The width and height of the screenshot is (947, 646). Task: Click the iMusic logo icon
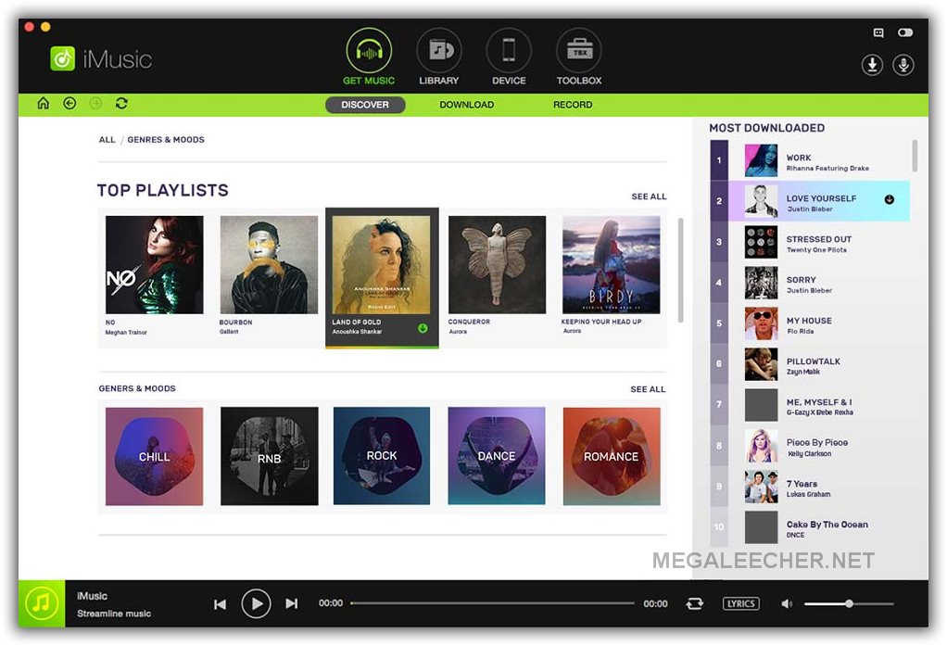[62, 58]
